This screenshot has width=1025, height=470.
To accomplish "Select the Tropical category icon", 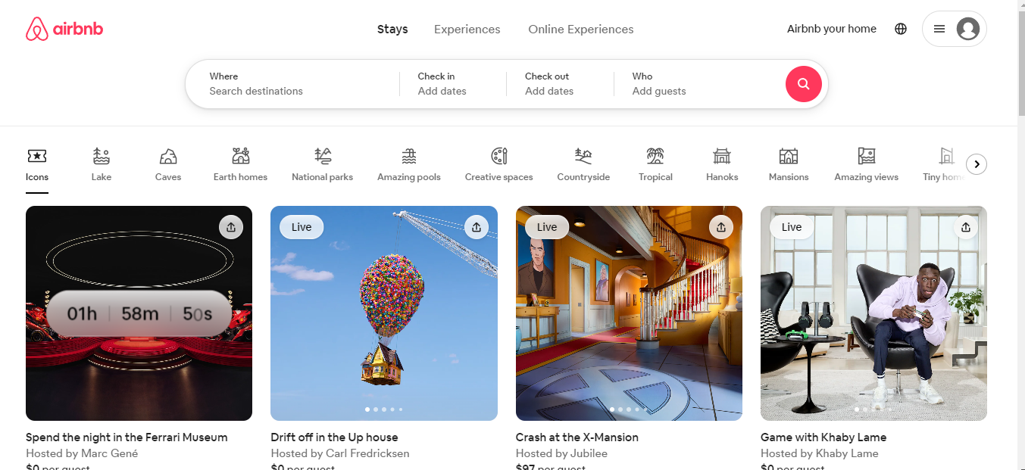I will (x=655, y=156).
